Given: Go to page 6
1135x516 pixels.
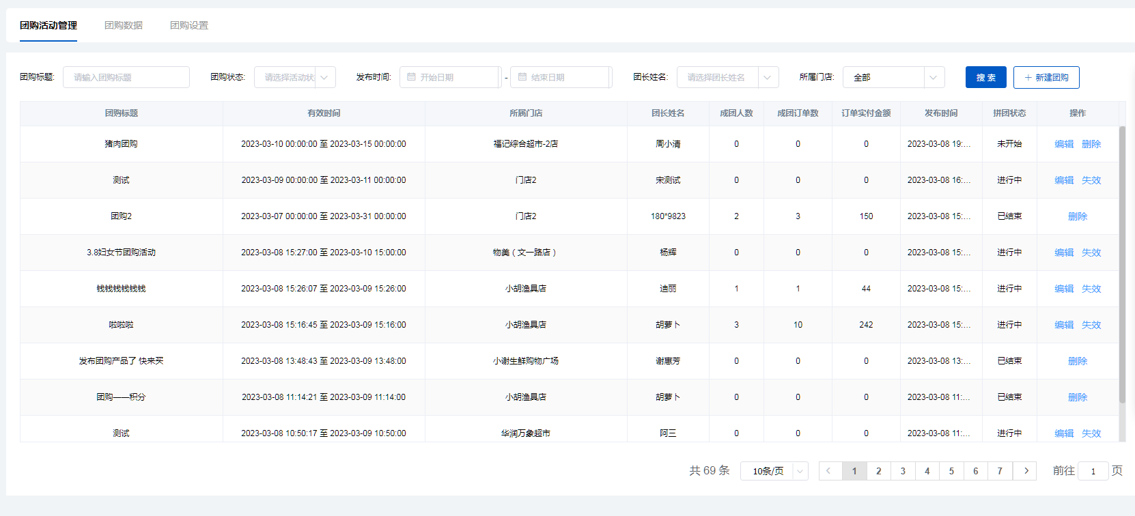Looking at the screenshot, I should (976, 471).
